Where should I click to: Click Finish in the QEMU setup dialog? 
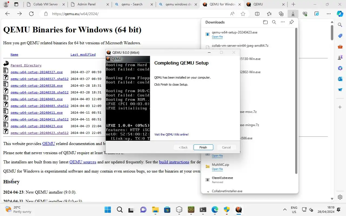click(203, 147)
